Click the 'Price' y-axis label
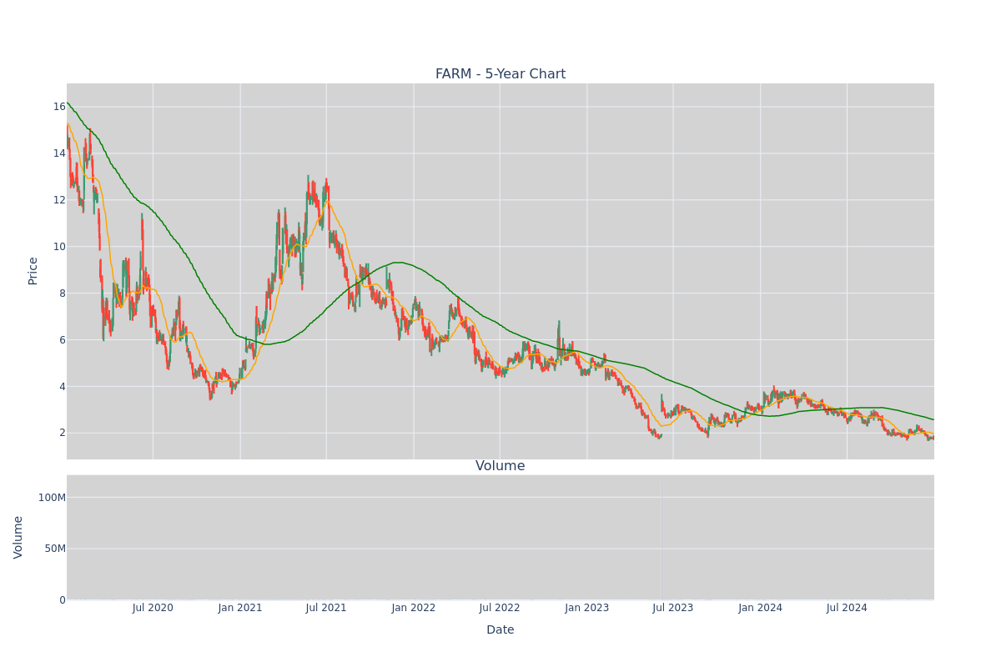The height and width of the screenshot is (667, 1001). (x=33, y=271)
